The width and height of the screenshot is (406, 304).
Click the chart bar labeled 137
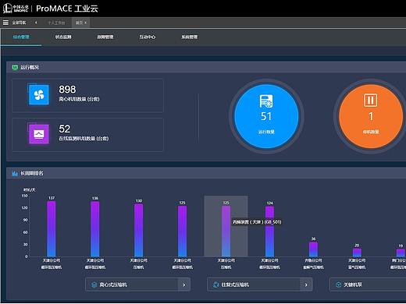pos(52,228)
